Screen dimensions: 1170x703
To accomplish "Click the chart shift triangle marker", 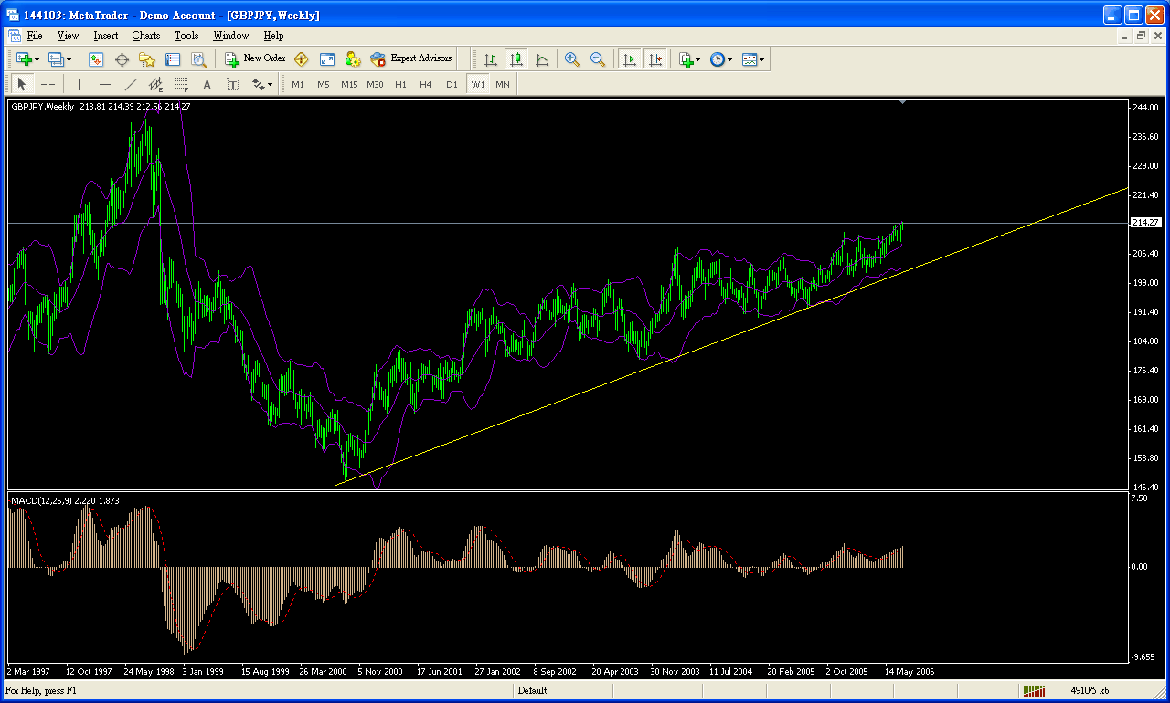I will tap(903, 102).
